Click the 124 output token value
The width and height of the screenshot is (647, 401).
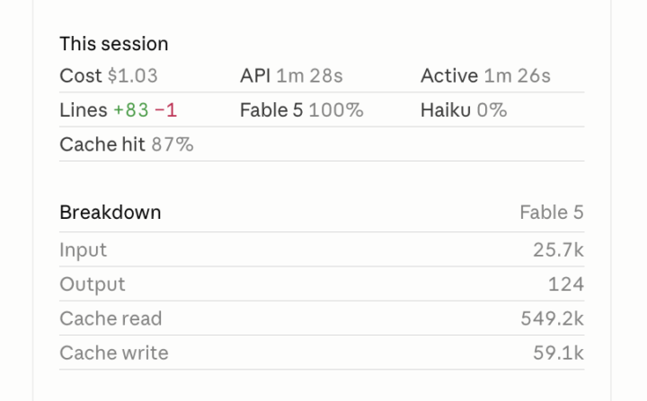(x=566, y=284)
